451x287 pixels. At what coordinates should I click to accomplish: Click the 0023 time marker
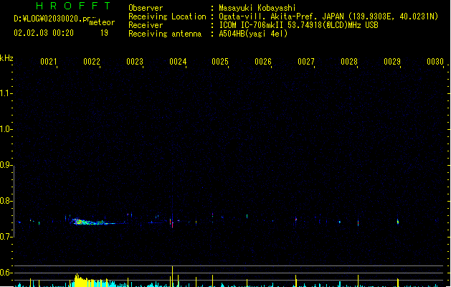[x=135, y=62]
